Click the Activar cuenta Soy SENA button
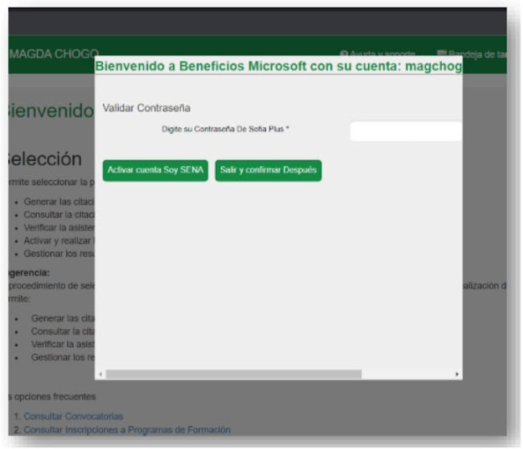523x449 pixels. pos(156,171)
